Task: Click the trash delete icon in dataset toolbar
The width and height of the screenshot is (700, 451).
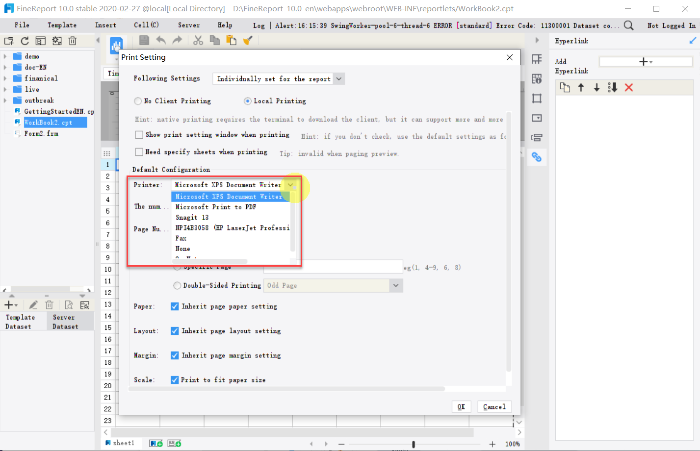Action: click(x=49, y=304)
